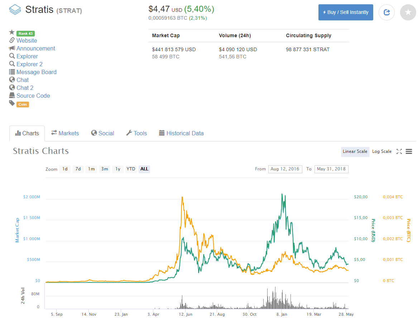The width and height of the screenshot is (418, 320).
Task: Click the Volume (24h) column header
Action: pos(235,36)
